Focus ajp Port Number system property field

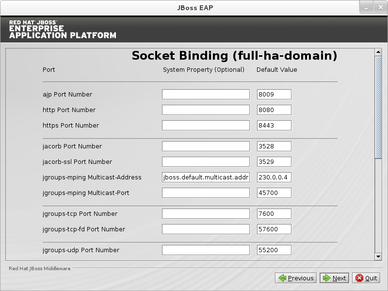click(x=206, y=95)
